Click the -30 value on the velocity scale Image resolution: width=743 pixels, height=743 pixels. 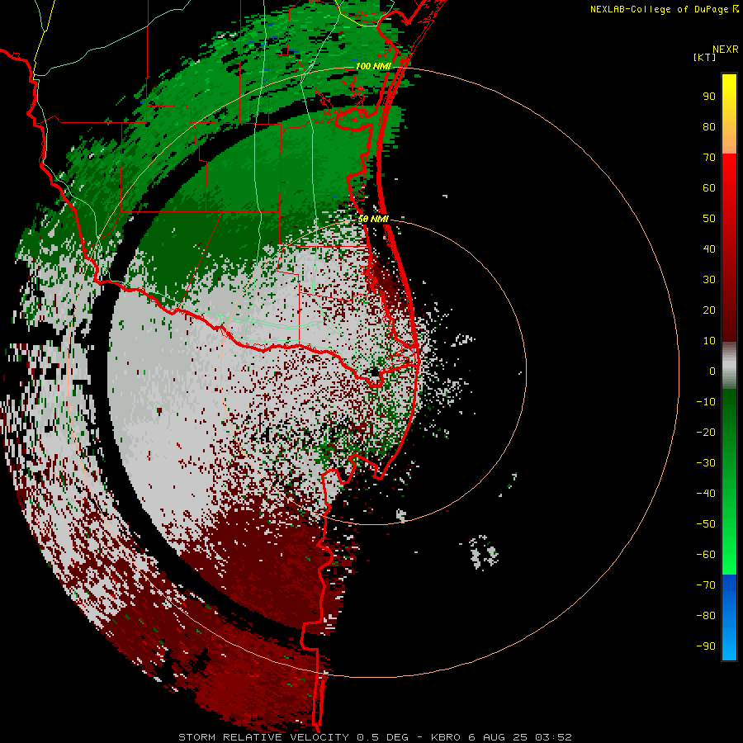coord(706,463)
